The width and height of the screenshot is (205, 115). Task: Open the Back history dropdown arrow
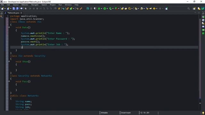157,9
